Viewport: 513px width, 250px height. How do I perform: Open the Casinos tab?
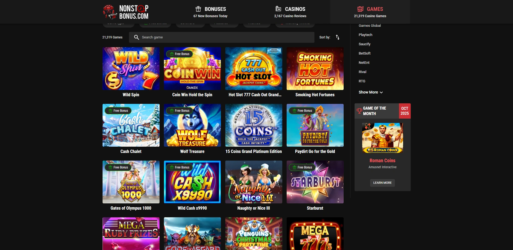(290, 12)
